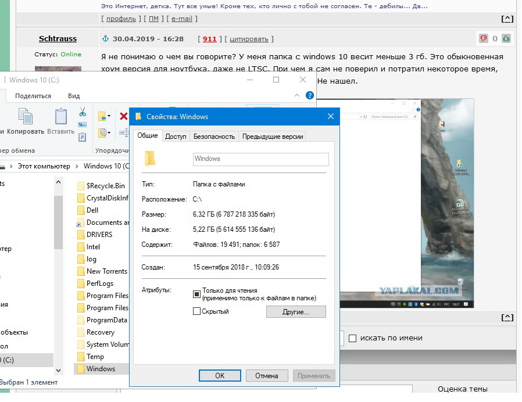
Task: Switch to the Предыдущие версии tab
Action: coord(272,137)
